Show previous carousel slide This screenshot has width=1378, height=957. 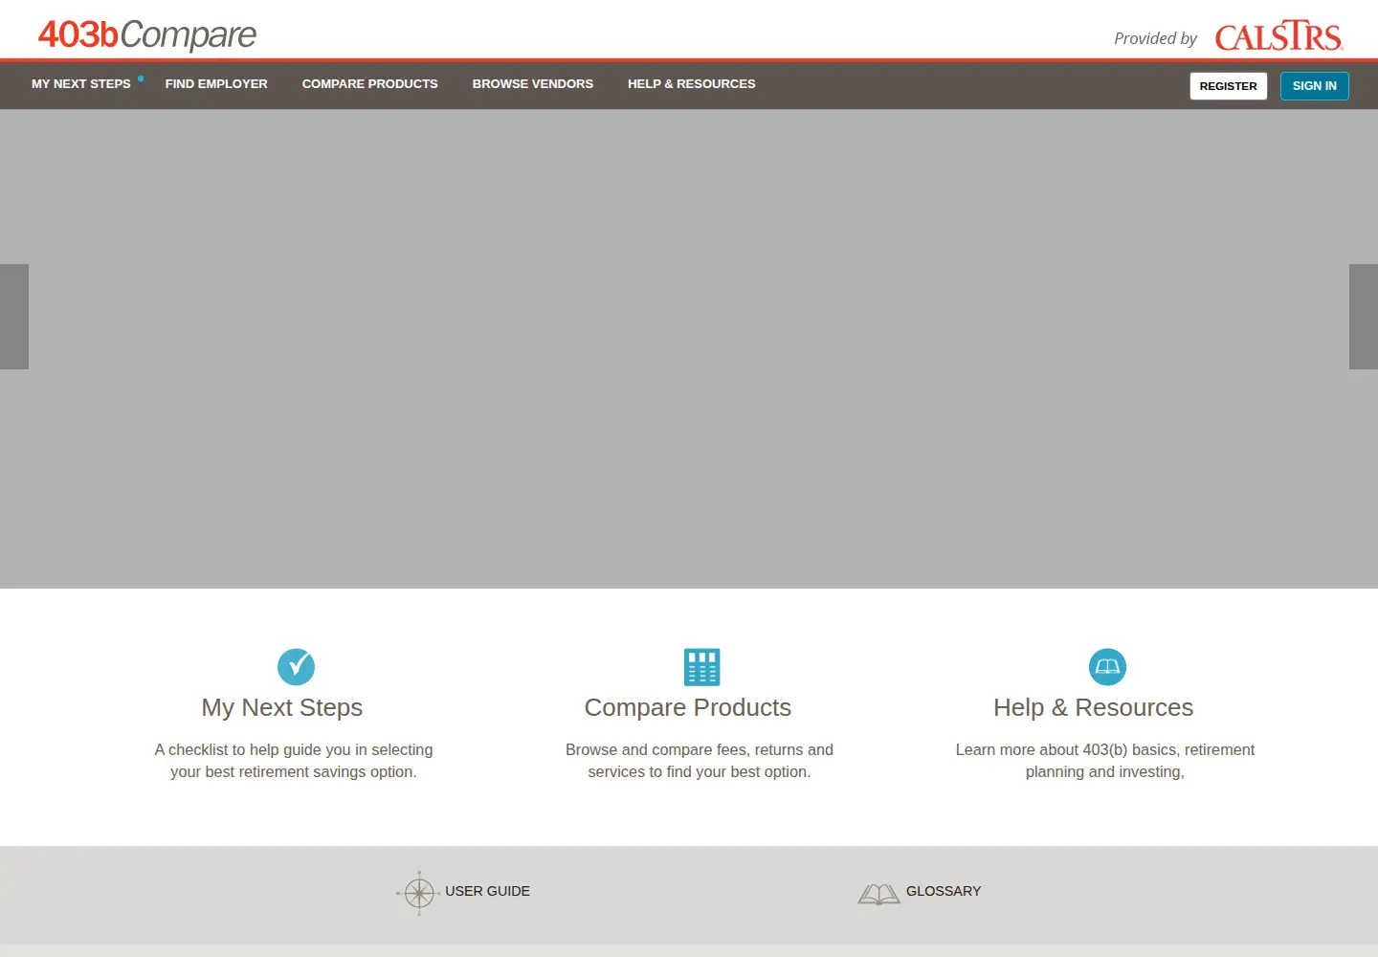click(14, 317)
